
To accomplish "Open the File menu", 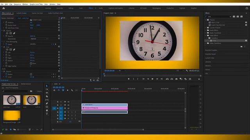I will coord(2,4).
